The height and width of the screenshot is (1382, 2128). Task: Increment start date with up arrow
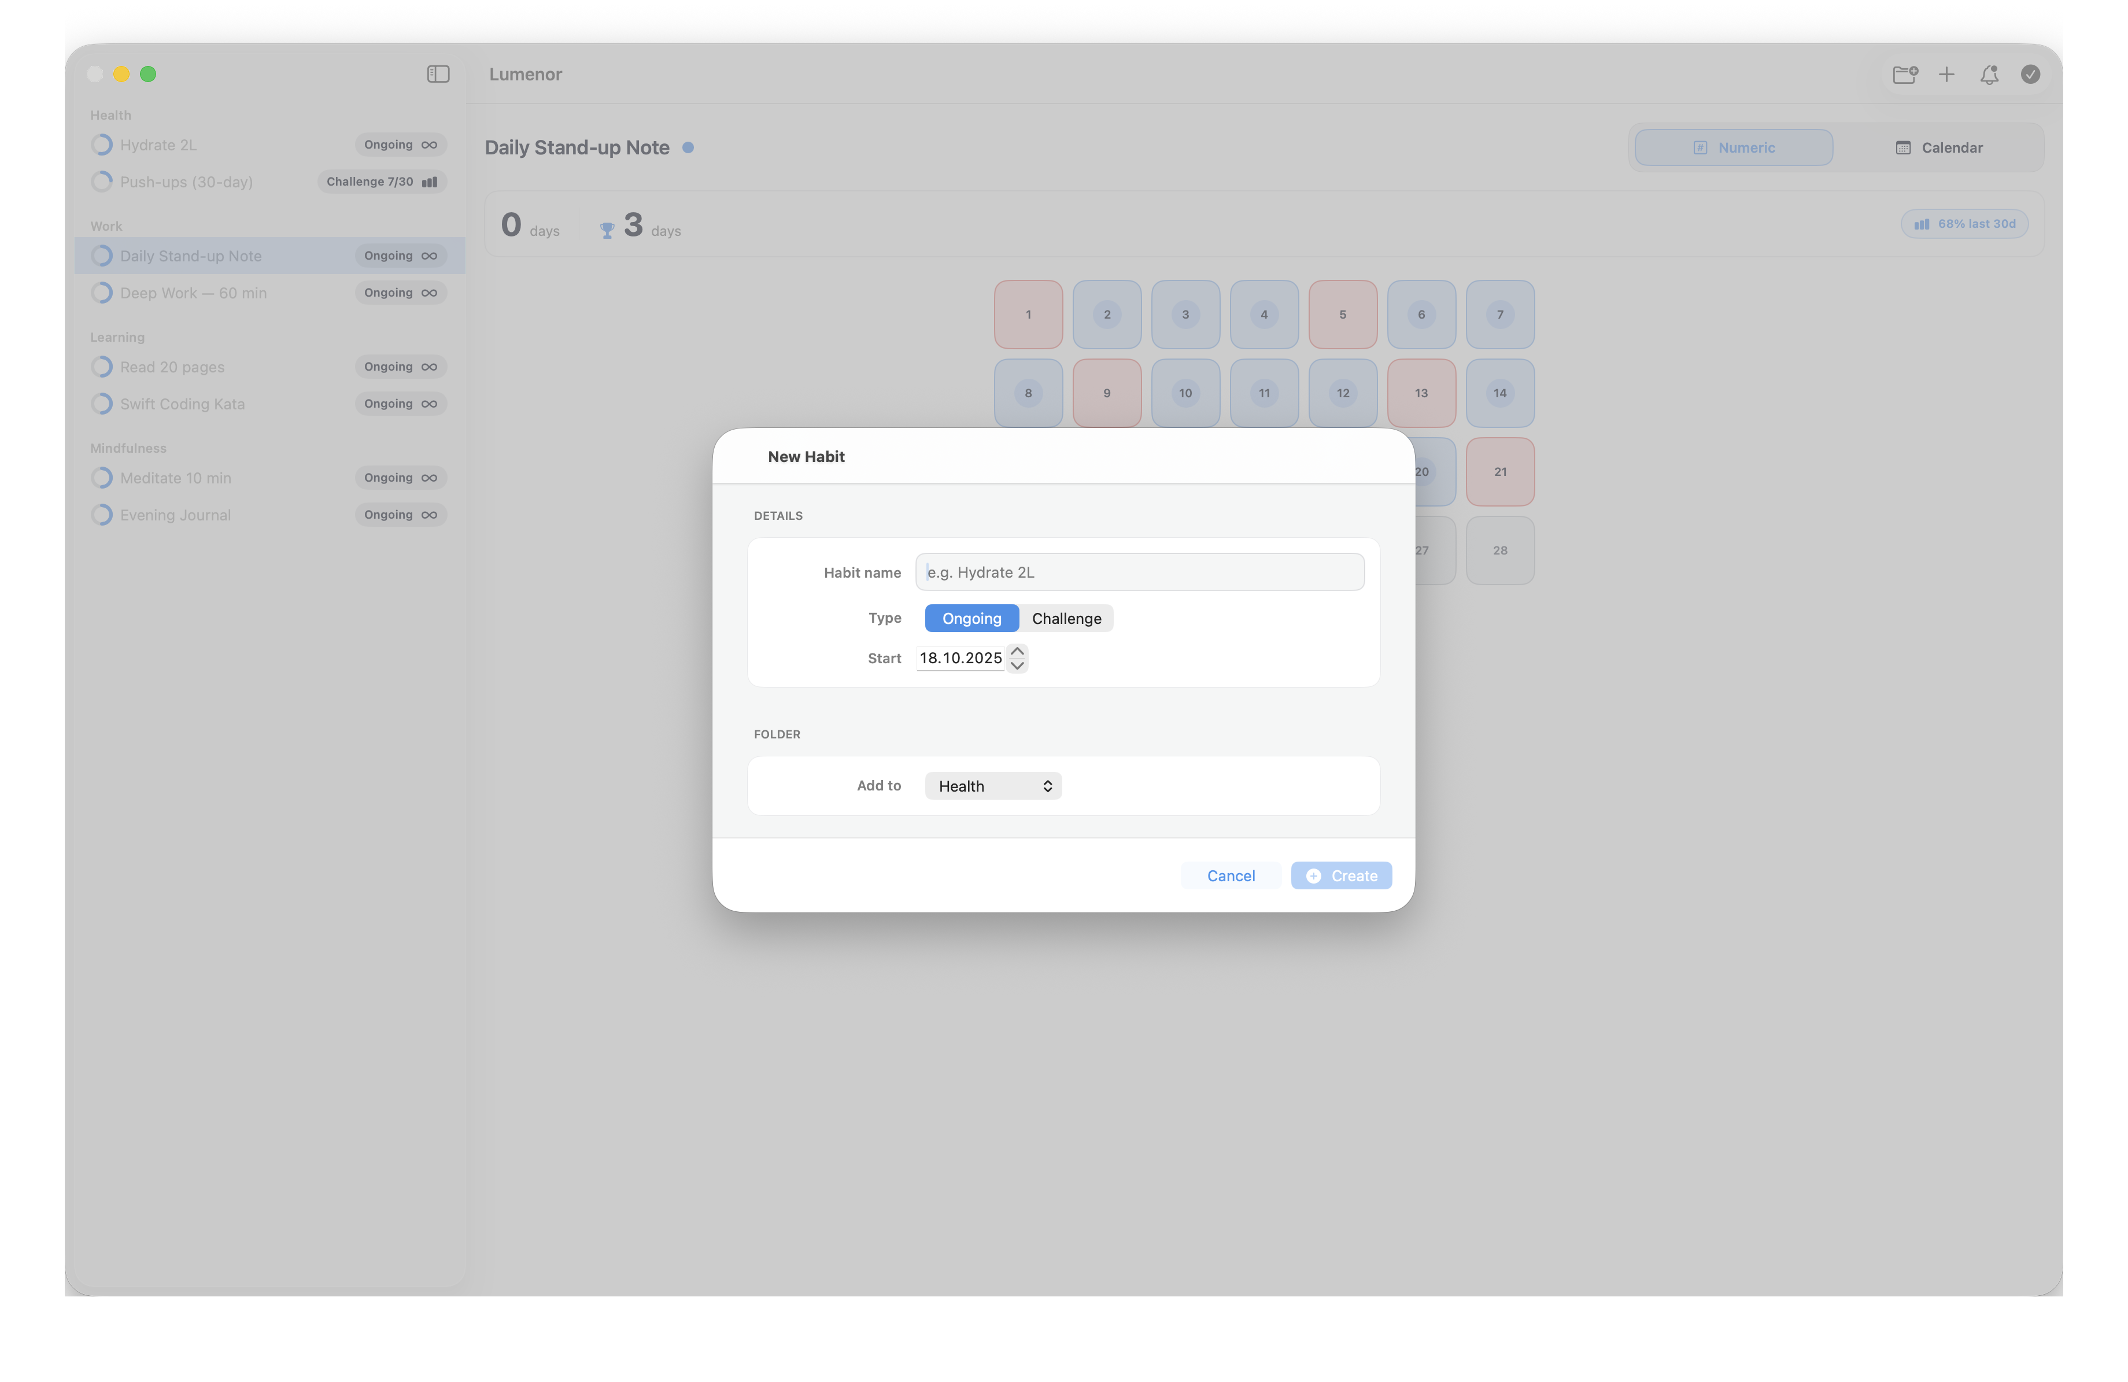[x=1017, y=651]
